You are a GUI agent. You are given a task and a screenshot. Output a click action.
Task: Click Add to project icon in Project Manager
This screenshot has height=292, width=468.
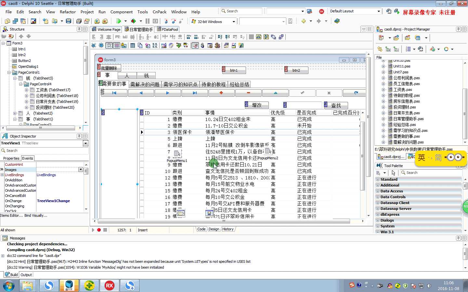tap(396, 38)
